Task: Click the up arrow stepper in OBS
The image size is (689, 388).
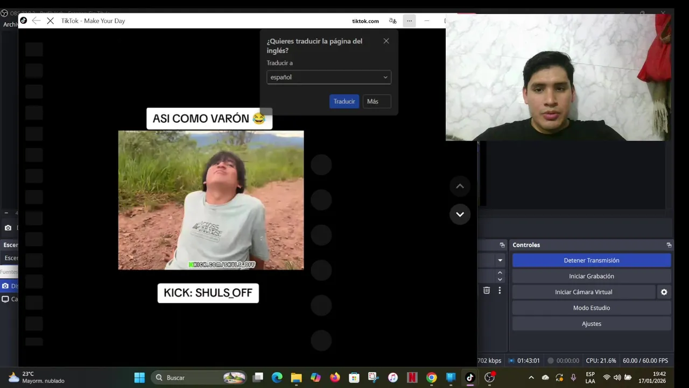Action: [x=500, y=273]
